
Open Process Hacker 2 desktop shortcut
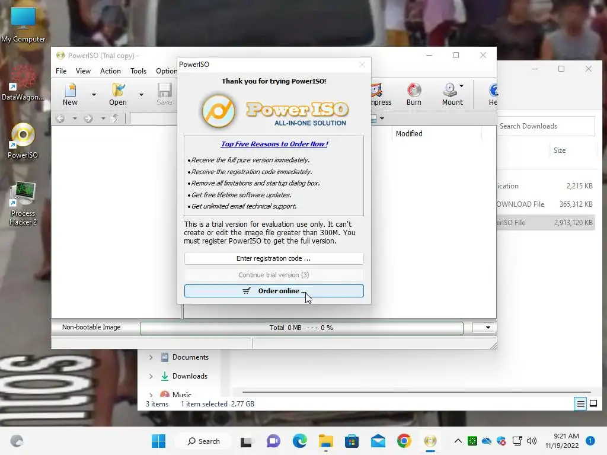pyautogui.click(x=23, y=204)
